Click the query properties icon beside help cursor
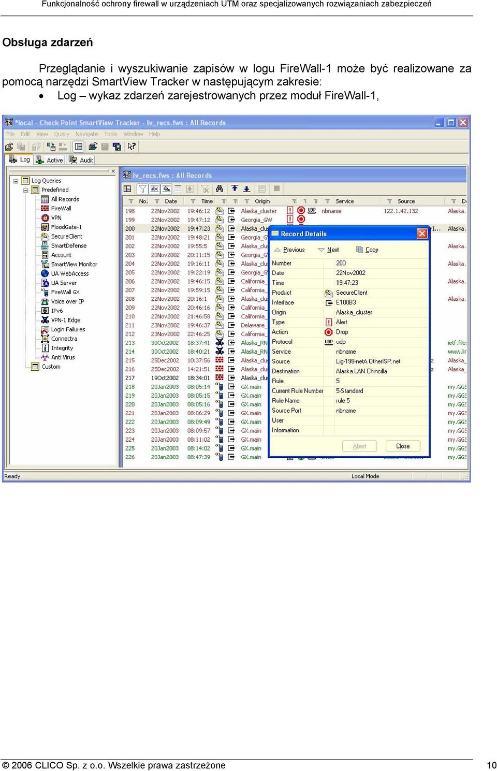 click(117, 147)
